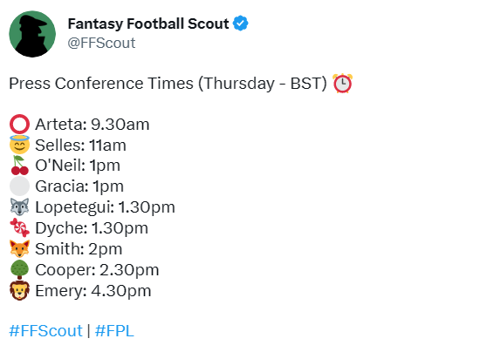494x352 pixels.
Task: Click the halo smiley emoji beside Selles
Action: coord(19,145)
